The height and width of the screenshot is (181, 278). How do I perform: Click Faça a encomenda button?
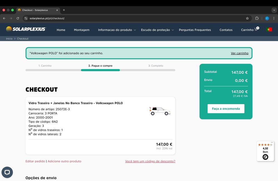click(x=226, y=109)
